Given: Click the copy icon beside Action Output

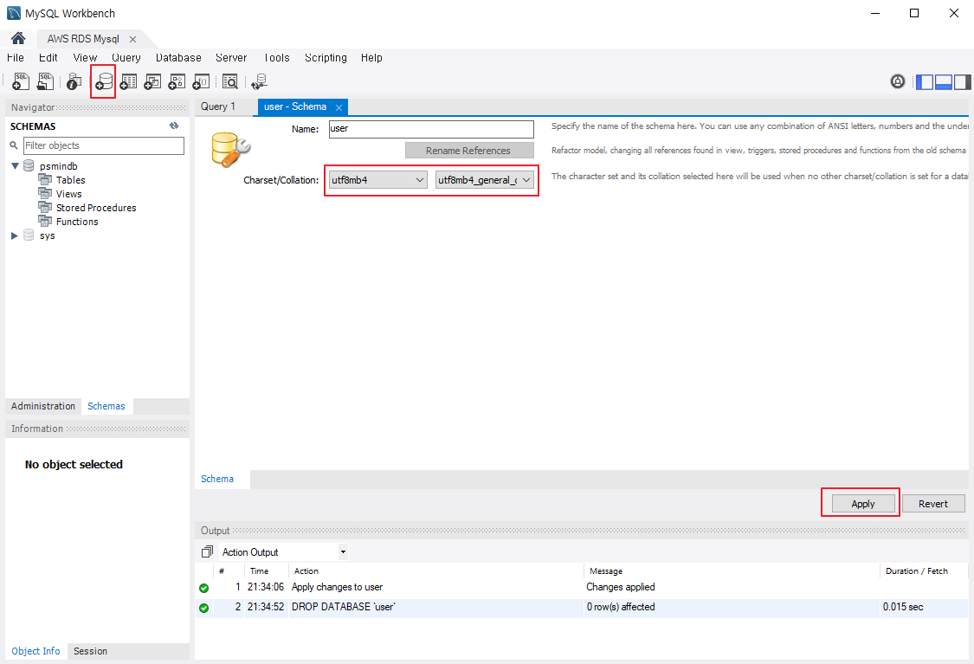Looking at the screenshot, I should [x=207, y=551].
